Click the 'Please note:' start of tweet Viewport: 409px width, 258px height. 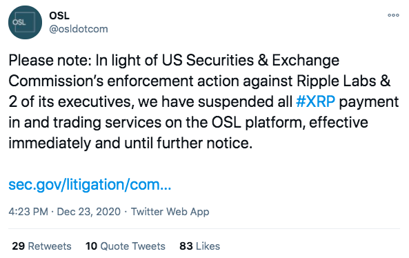coord(50,60)
